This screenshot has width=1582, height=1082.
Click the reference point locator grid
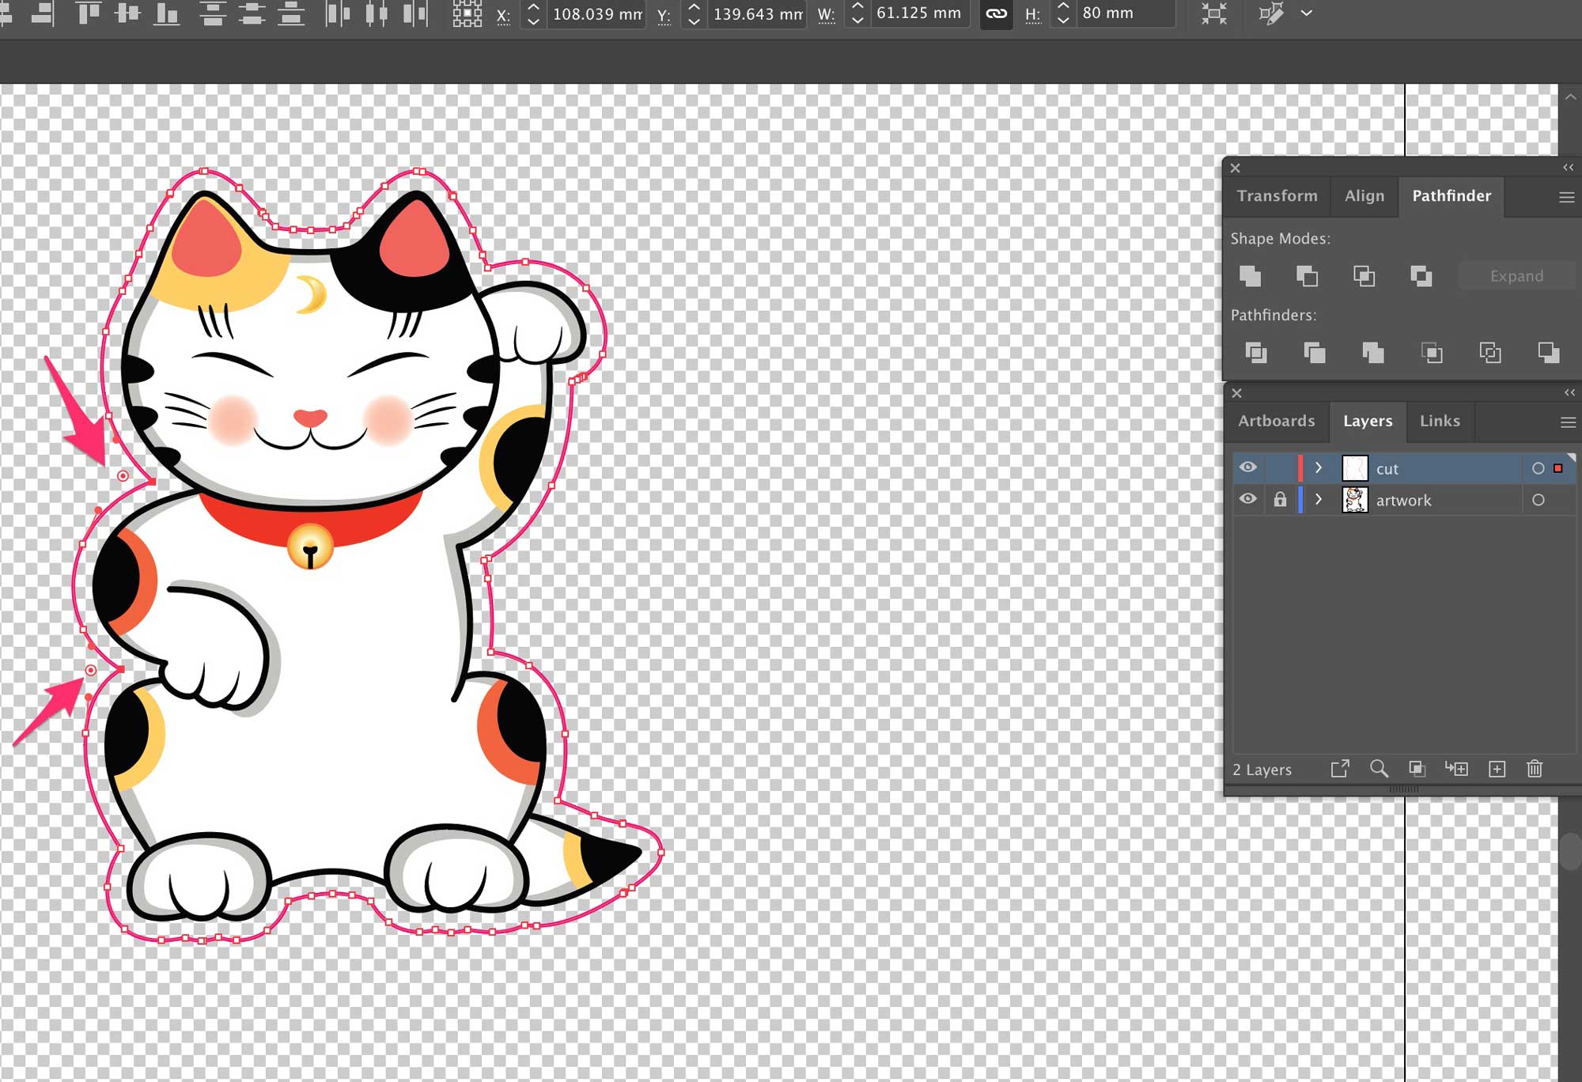(x=467, y=13)
